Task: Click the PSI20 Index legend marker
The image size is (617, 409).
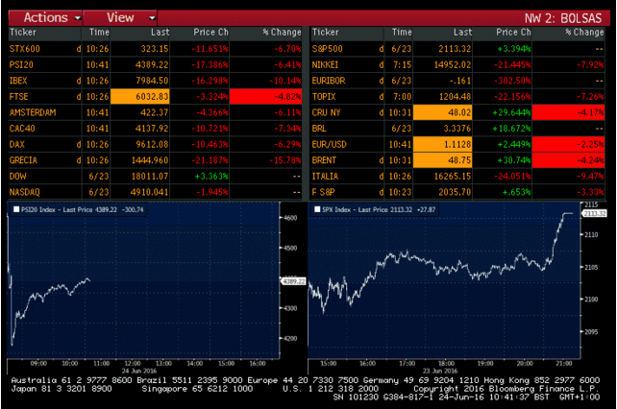Action: click(x=12, y=207)
